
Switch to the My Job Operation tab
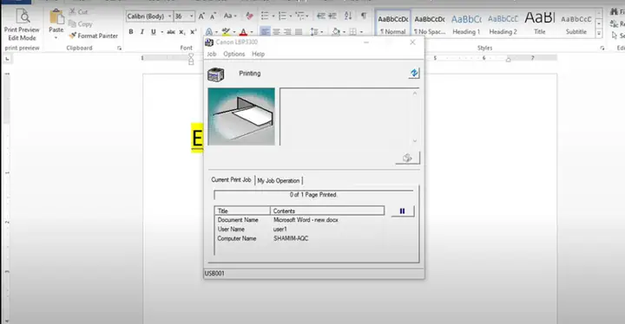(x=279, y=181)
